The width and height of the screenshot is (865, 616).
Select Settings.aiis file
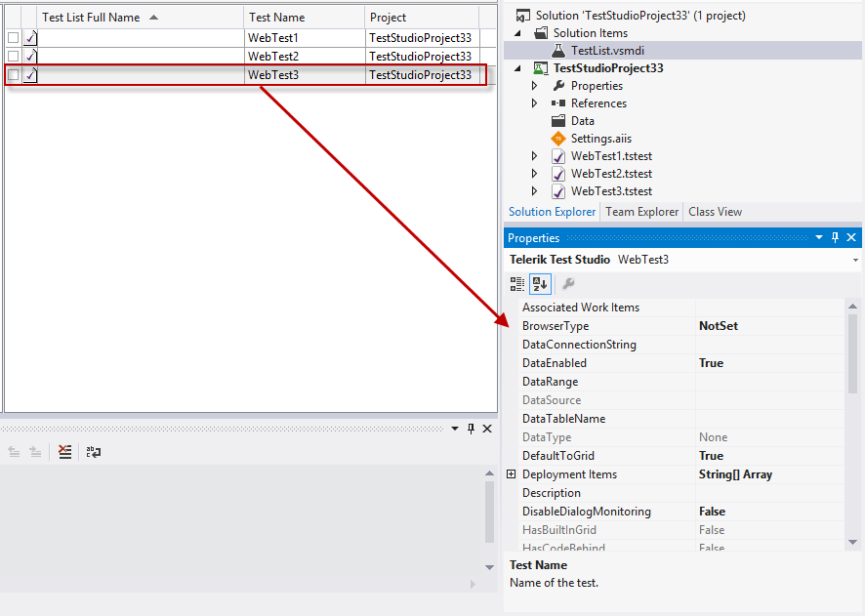pos(601,139)
